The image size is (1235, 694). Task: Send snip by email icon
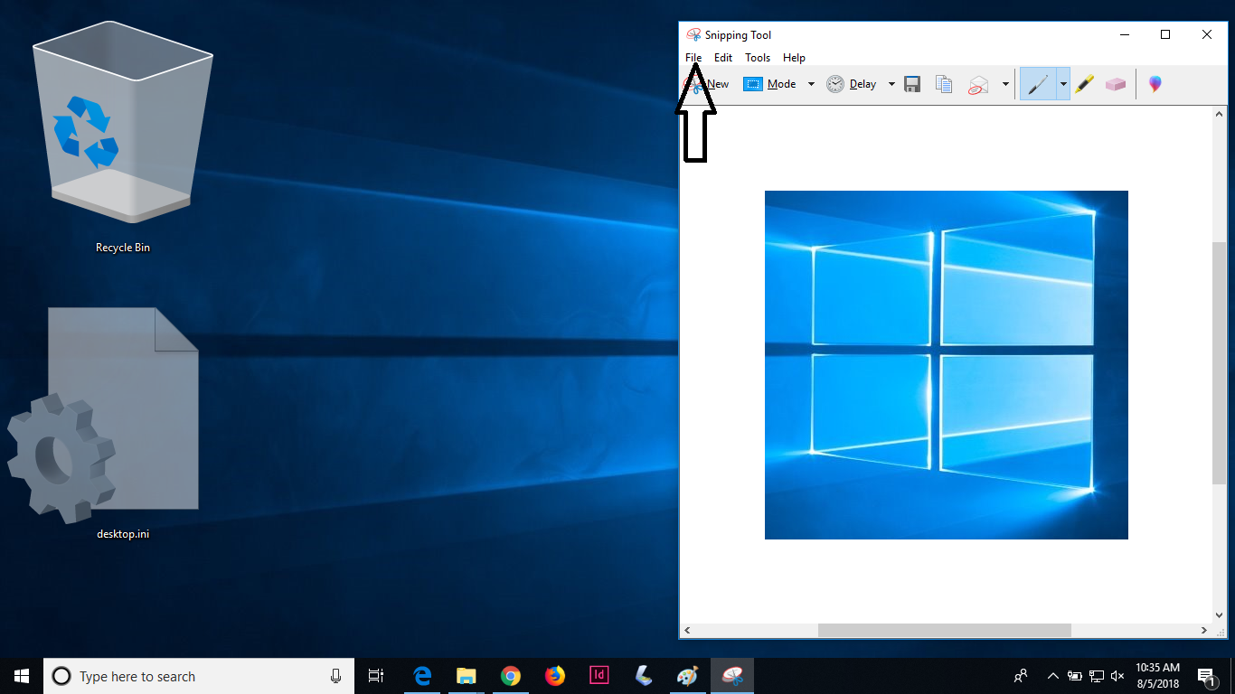click(978, 84)
